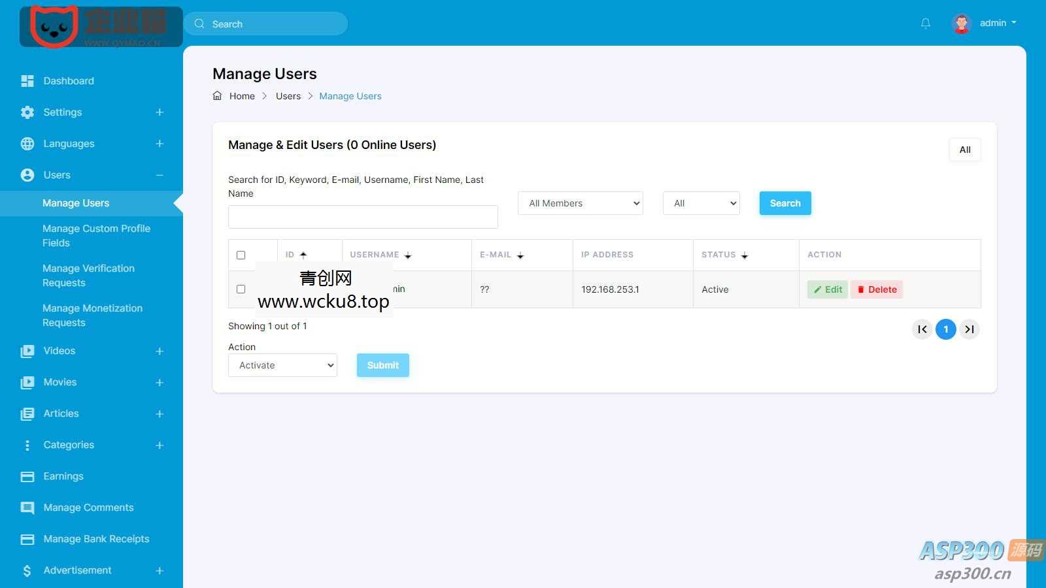This screenshot has height=588, width=1046.
Task: Open the All Members filter dropdown
Action: (579, 203)
